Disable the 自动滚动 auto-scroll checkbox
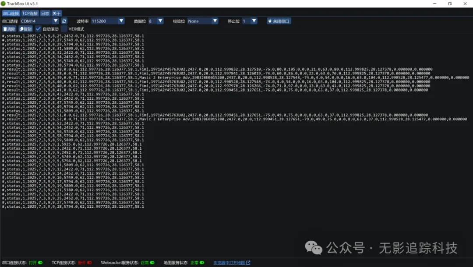This screenshot has width=473, height=267. click(39, 29)
